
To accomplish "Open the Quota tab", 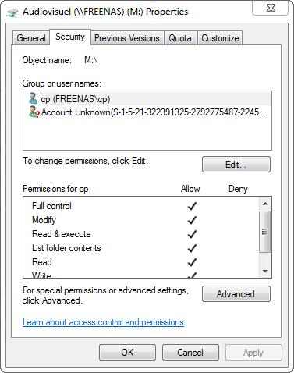I will 180,38.
